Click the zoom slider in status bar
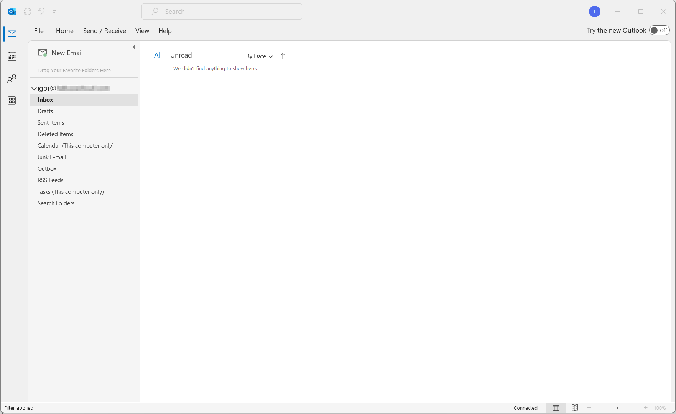Screen dimensions: 676x414 pos(617,408)
